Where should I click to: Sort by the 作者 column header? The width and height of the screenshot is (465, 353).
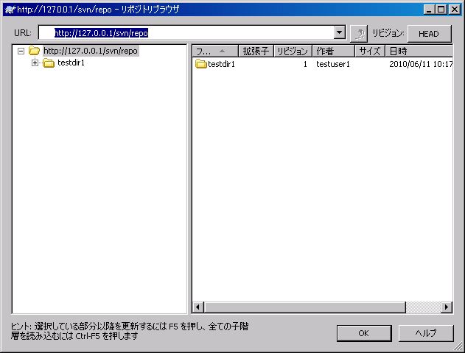point(333,51)
